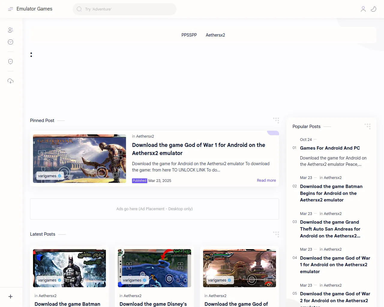Click the Published badge on the pinned post
The height and width of the screenshot is (307, 384).
click(x=139, y=180)
